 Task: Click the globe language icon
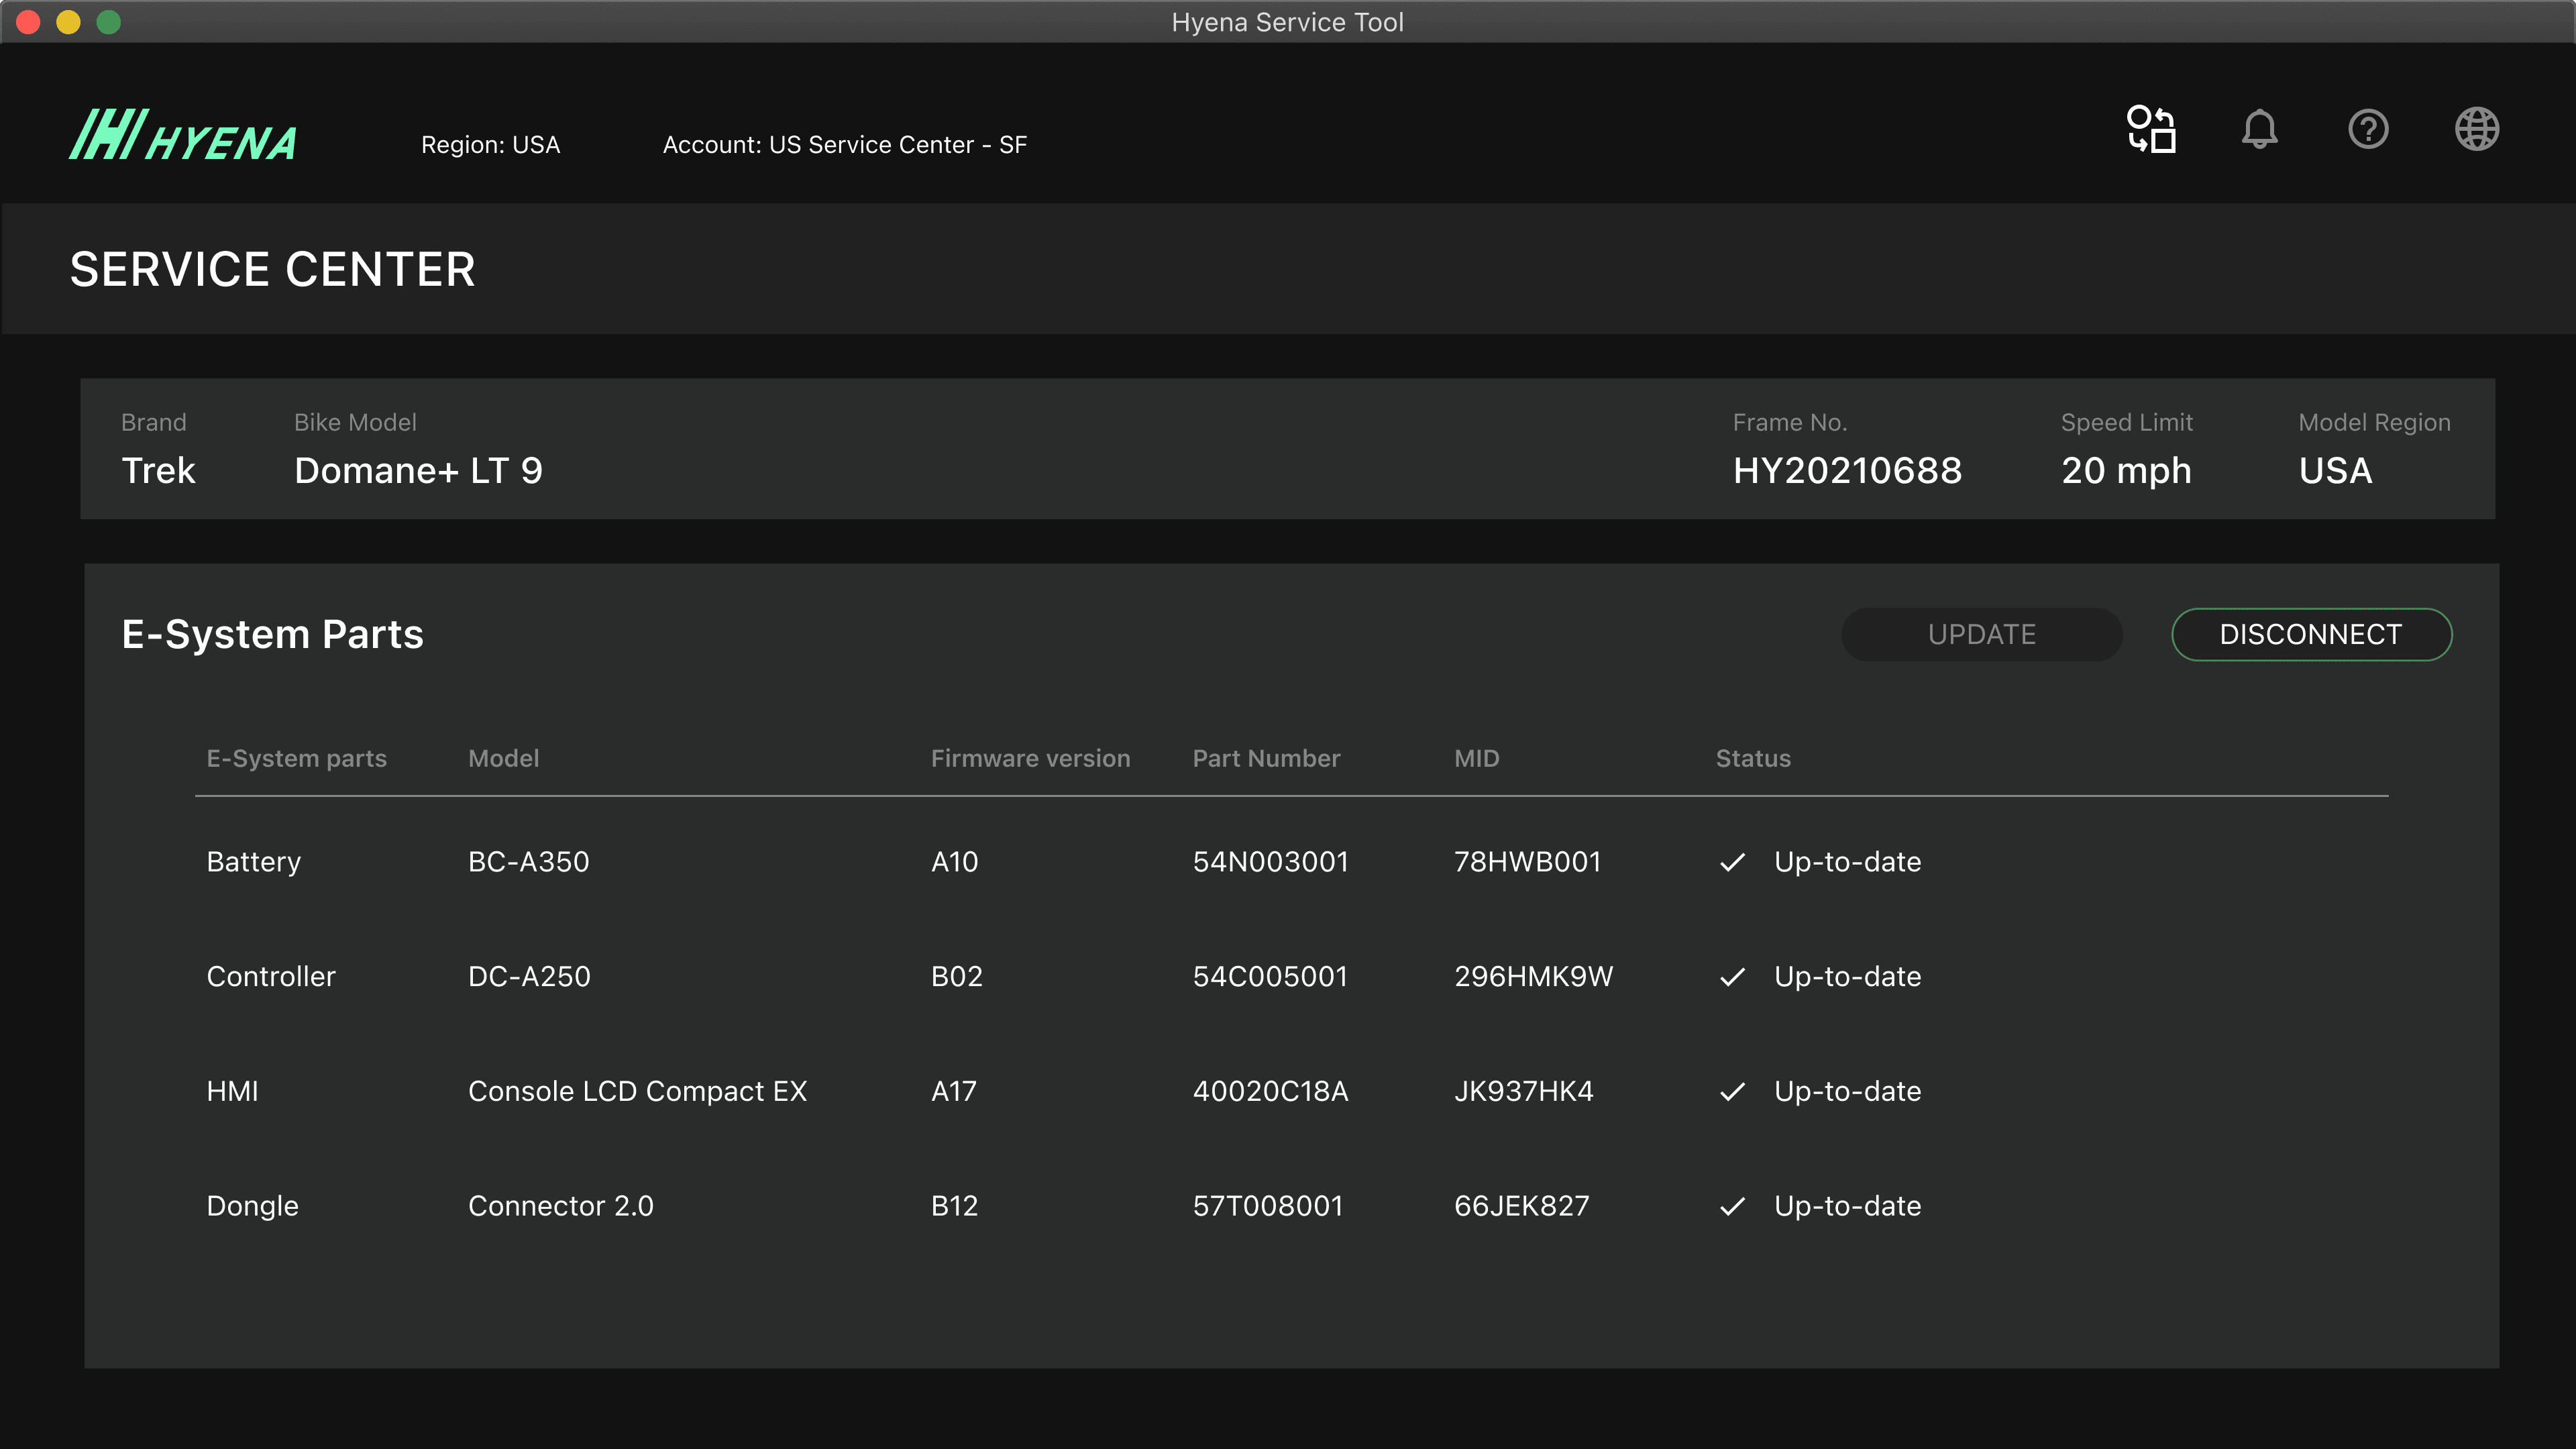(2477, 129)
